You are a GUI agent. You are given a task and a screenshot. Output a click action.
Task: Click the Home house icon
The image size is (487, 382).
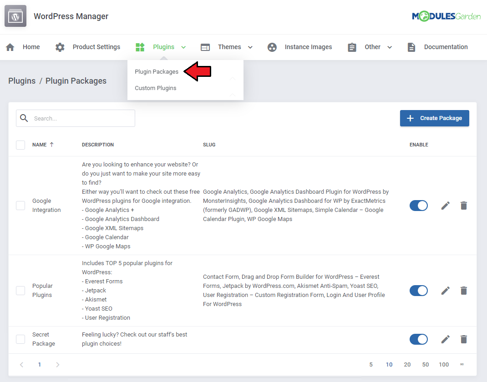pos(10,47)
